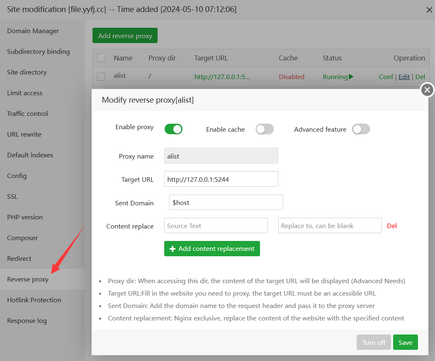435x361 pixels.
Task: Focus the Source Text input field
Action: pos(216,226)
